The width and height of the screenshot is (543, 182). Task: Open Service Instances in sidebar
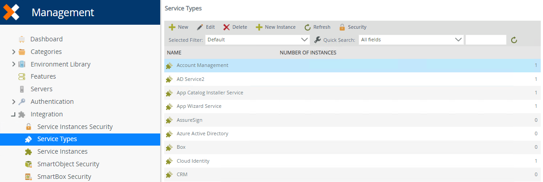tap(62, 151)
